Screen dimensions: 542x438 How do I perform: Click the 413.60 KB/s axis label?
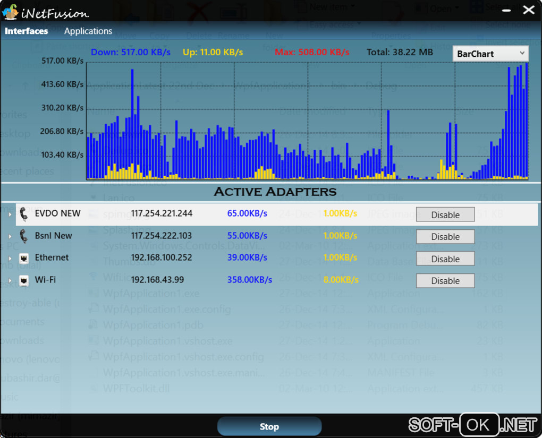[62, 84]
